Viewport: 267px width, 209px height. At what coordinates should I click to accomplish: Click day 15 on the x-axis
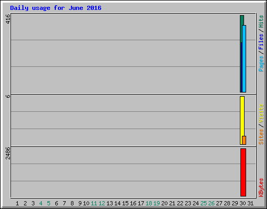(125, 203)
